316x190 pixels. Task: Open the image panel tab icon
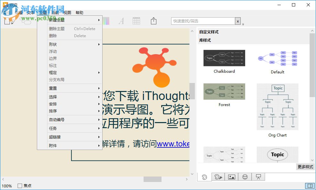pyautogui.click(x=232, y=177)
